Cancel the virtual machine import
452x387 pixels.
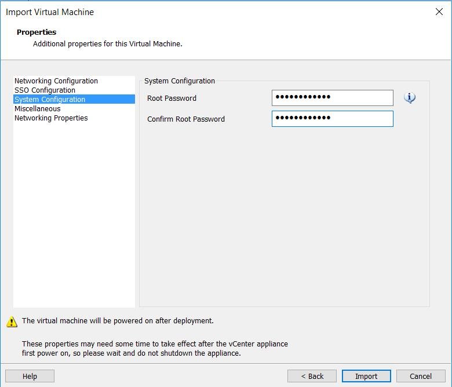pos(421,376)
